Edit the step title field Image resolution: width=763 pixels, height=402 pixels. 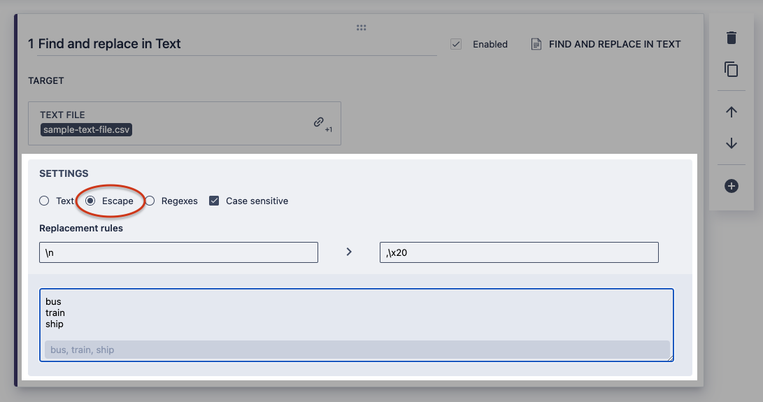pos(231,44)
